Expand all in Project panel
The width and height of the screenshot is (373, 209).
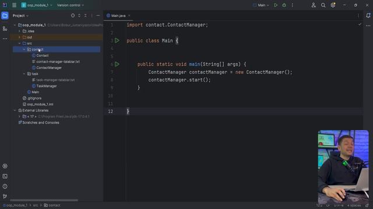[79, 16]
